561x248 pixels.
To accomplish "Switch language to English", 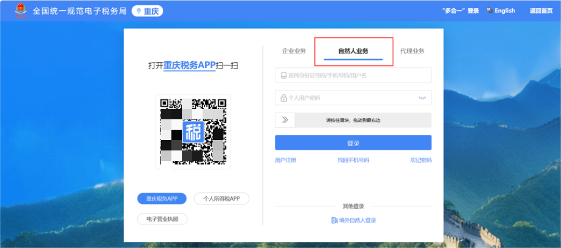I will (x=504, y=11).
